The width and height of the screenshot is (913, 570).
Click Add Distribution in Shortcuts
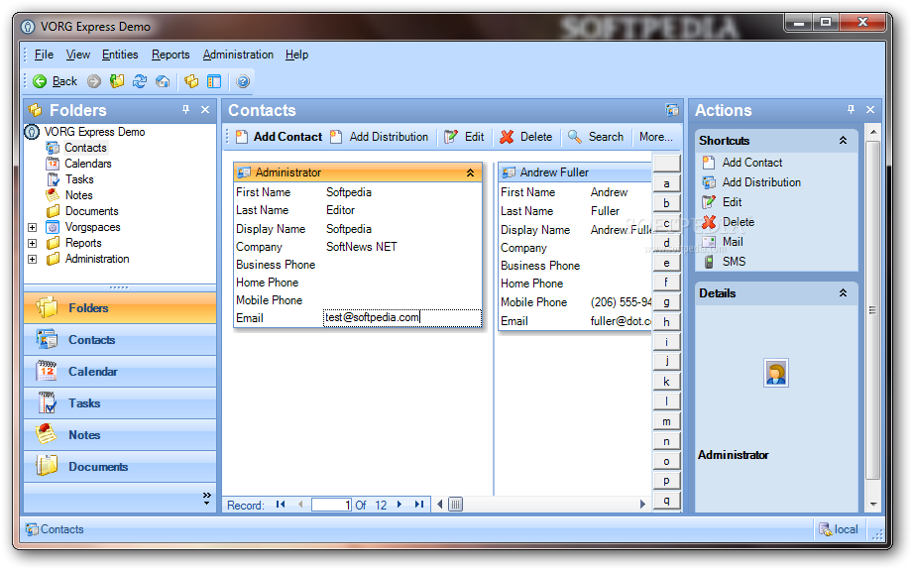(761, 182)
